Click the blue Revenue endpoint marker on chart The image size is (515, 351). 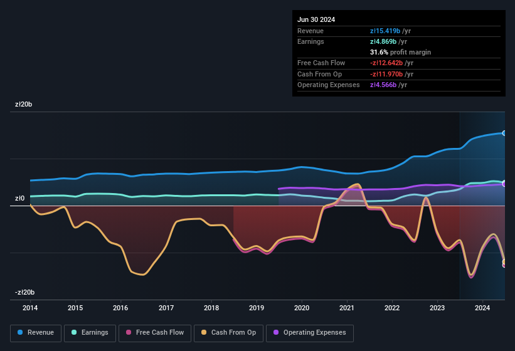[x=504, y=133]
